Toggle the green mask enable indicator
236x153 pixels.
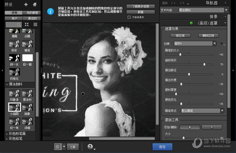click(x=192, y=23)
